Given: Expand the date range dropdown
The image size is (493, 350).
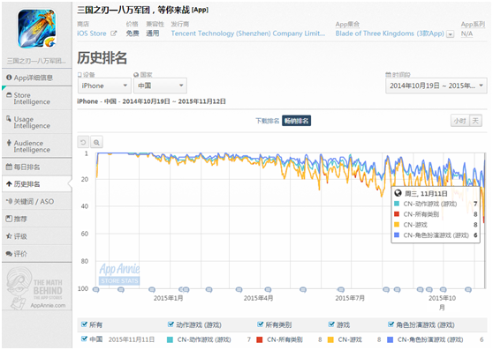Looking at the screenshot, I should pyautogui.click(x=436, y=86).
